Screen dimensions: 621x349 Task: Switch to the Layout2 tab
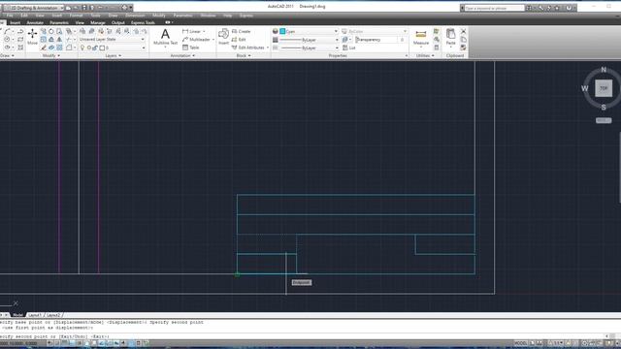(53, 315)
